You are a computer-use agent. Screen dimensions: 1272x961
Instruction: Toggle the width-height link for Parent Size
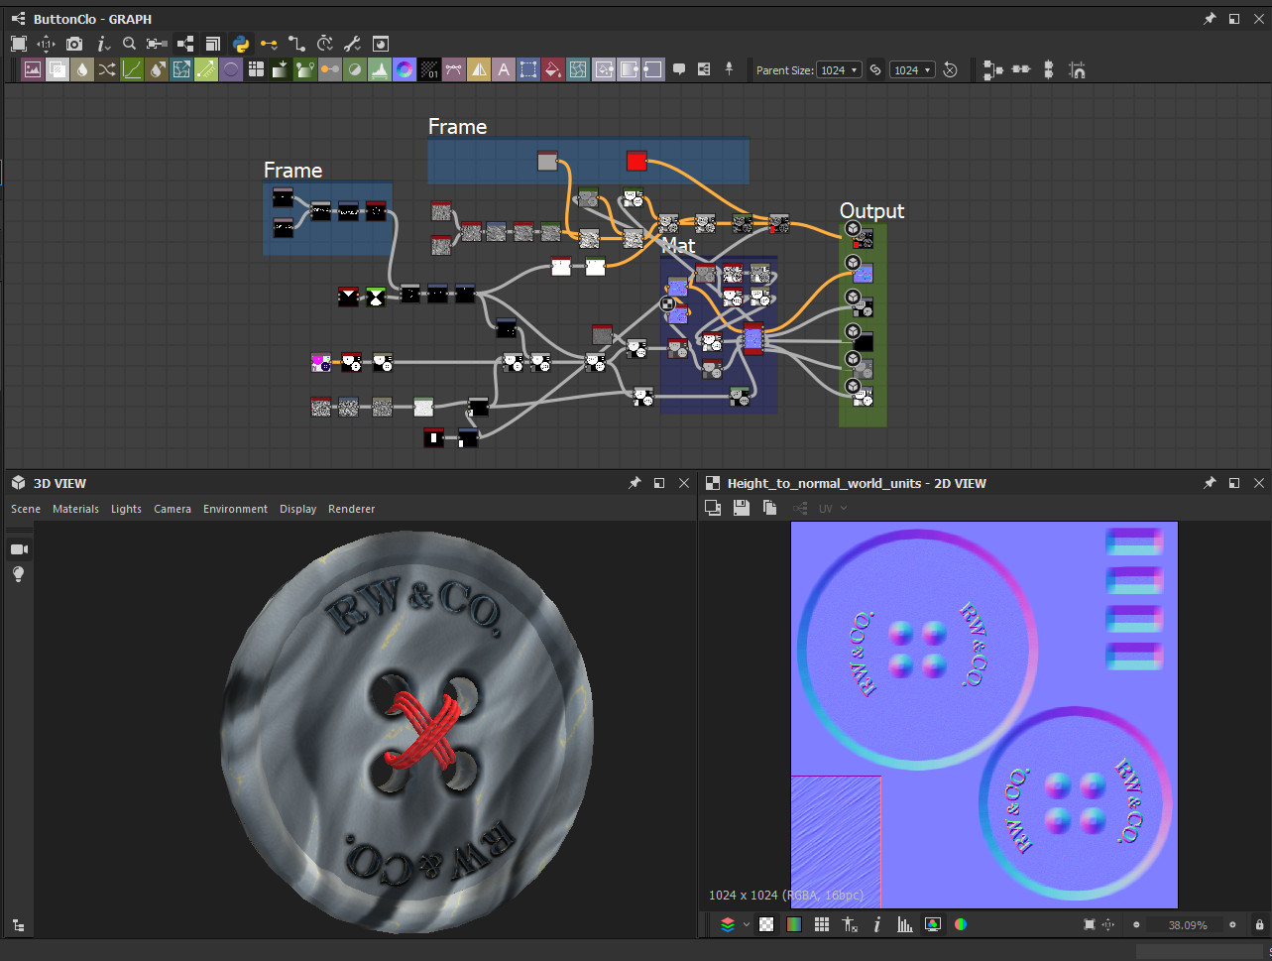[x=875, y=70]
